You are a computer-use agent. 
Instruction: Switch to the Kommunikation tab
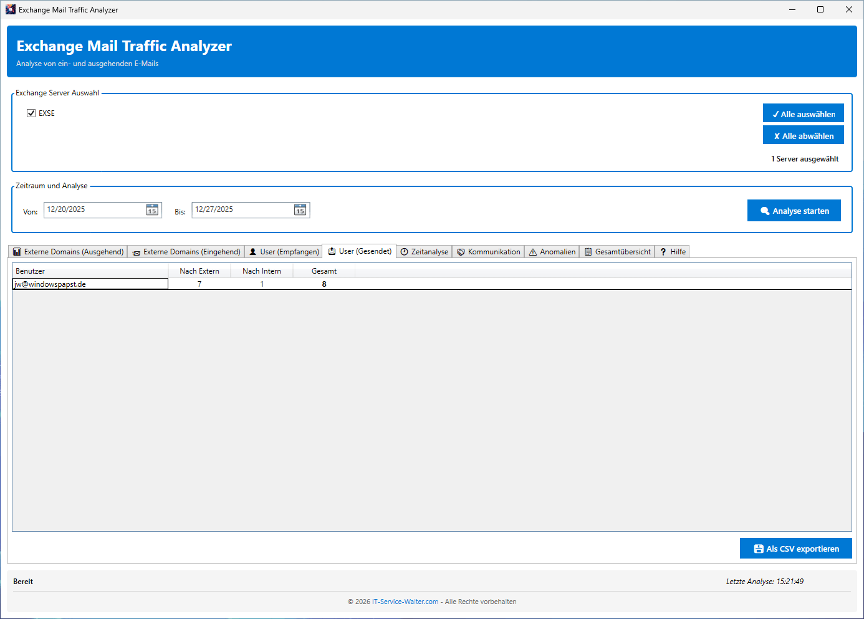(x=488, y=252)
